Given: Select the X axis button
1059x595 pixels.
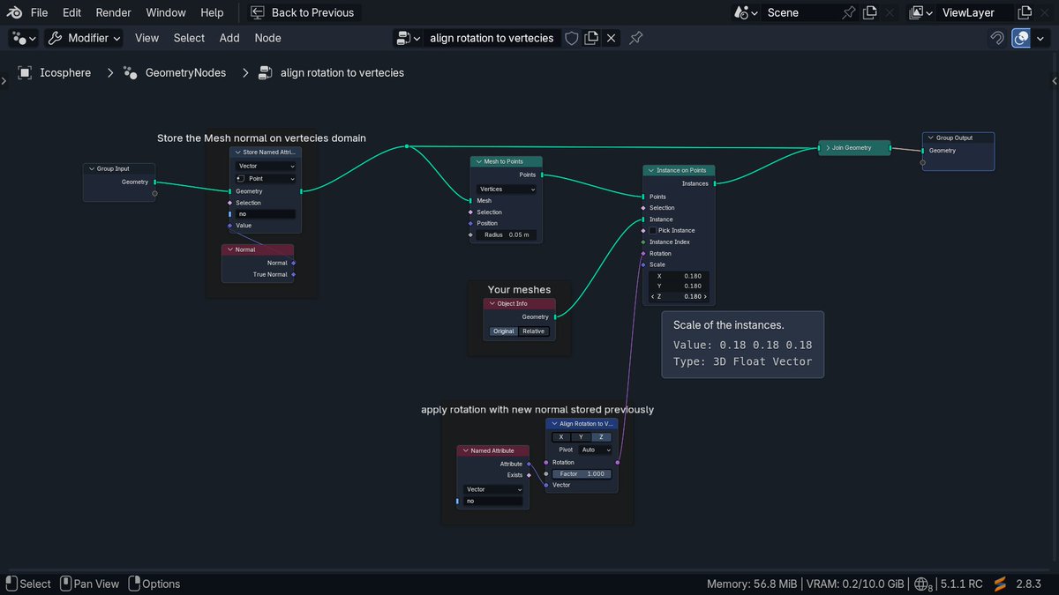Looking at the screenshot, I should point(561,437).
